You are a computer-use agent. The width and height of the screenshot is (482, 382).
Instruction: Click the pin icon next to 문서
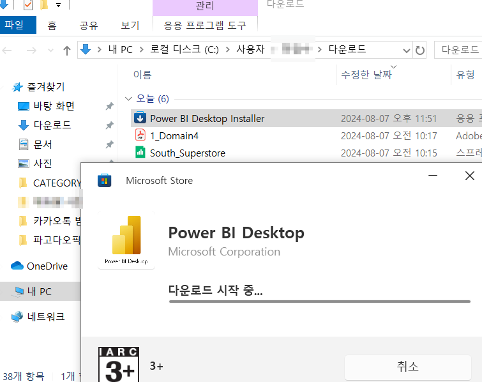109,144
